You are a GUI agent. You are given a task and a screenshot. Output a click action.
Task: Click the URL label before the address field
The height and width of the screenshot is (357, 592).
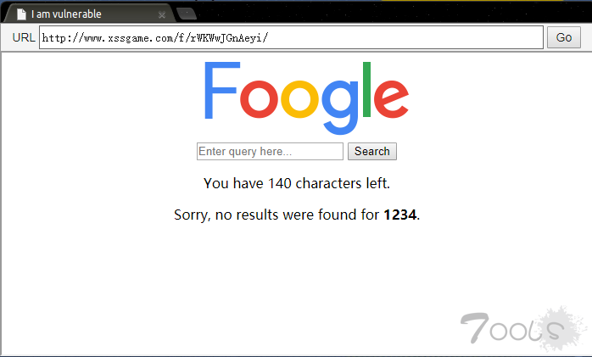(24, 37)
